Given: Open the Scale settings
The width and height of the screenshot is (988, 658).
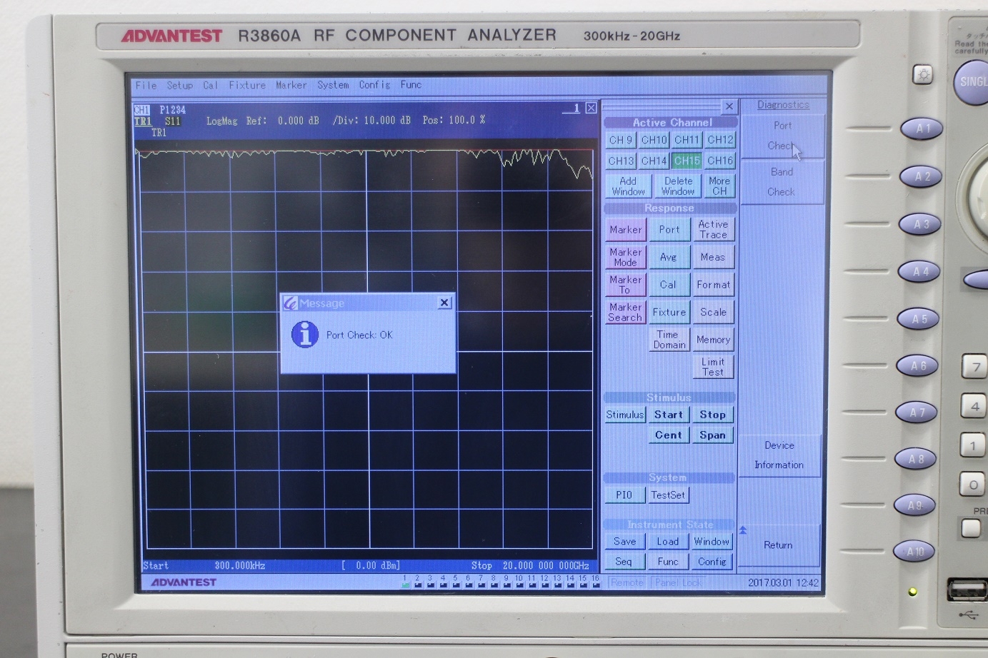Looking at the screenshot, I should click(x=713, y=312).
